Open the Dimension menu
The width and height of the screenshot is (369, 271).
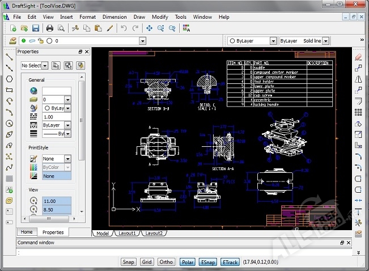point(114,17)
